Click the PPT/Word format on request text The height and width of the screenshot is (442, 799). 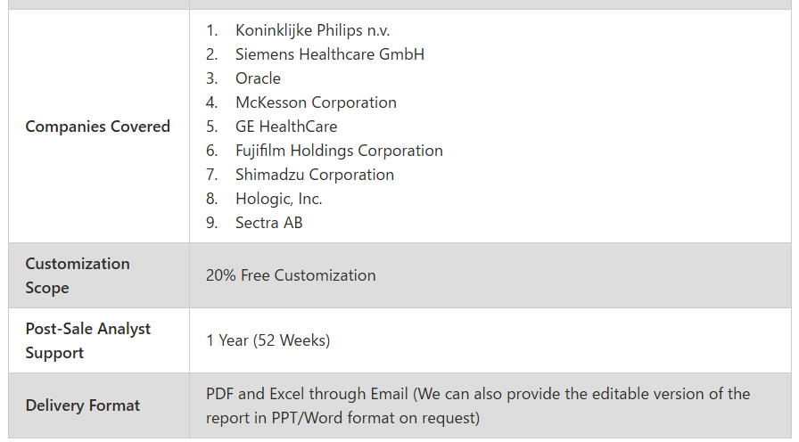[375, 418]
